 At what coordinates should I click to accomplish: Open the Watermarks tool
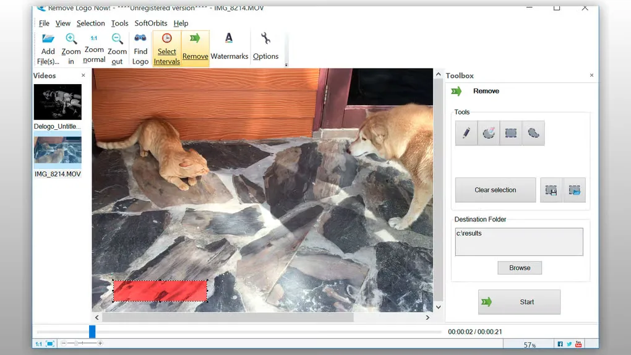[229, 46]
